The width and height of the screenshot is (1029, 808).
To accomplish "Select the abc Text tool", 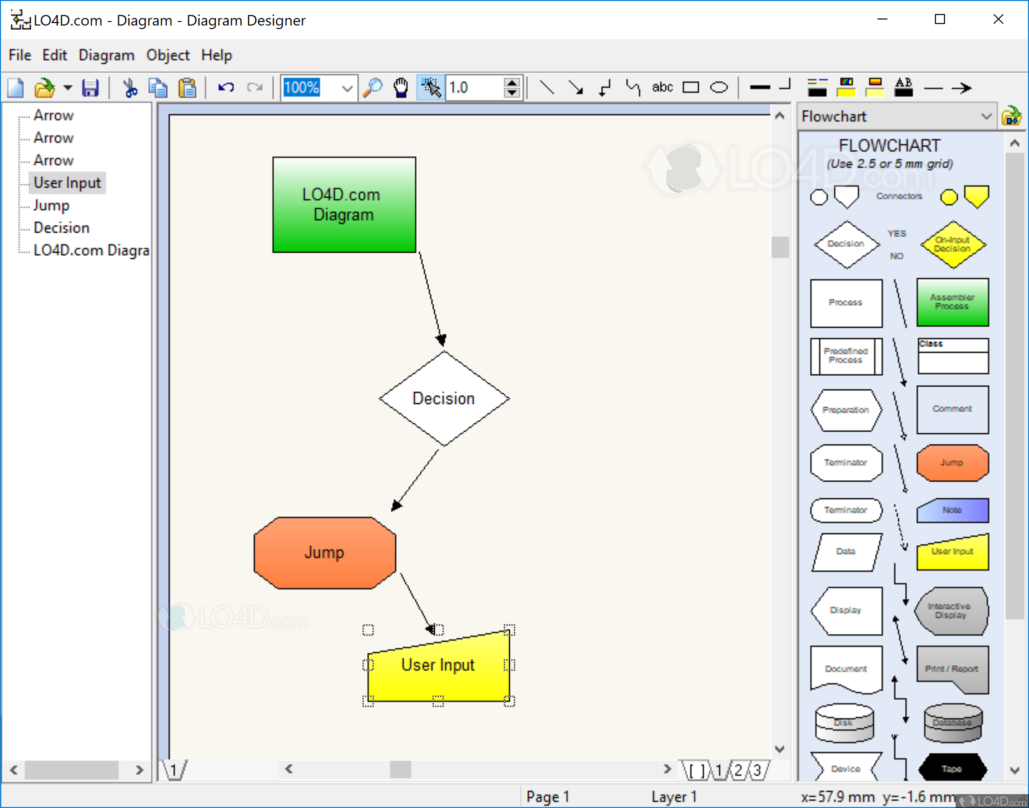I will [662, 88].
